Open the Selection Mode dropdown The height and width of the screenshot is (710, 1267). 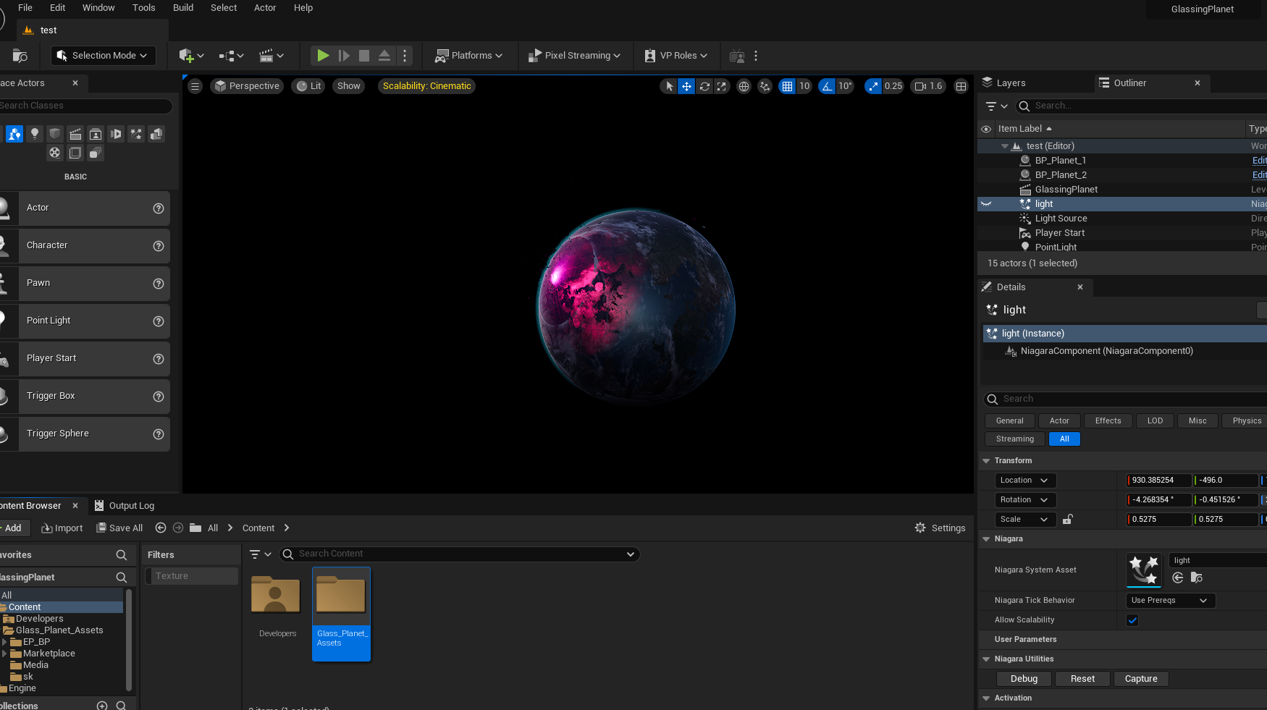[104, 56]
